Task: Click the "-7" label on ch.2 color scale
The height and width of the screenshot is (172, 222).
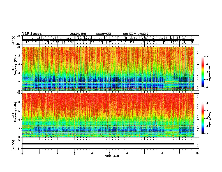Action: click(207, 133)
